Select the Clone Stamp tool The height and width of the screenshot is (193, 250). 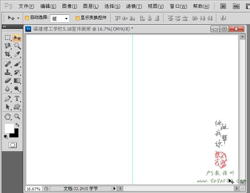tap(8, 72)
